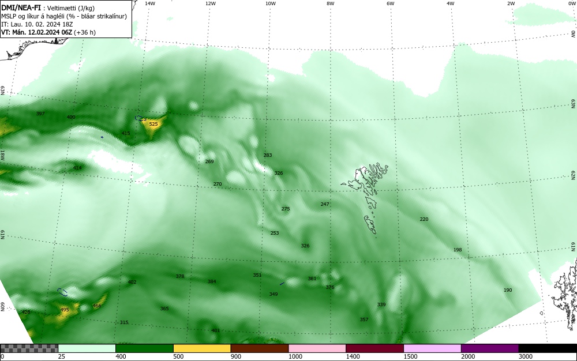Click the light pink 1000–1400 legend swatch
The width and height of the screenshot is (577, 361).
pyautogui.click(x=317, y=348)
